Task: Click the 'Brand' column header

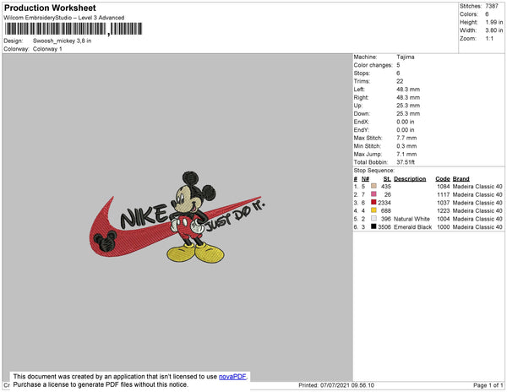Action: coord(461,179)
